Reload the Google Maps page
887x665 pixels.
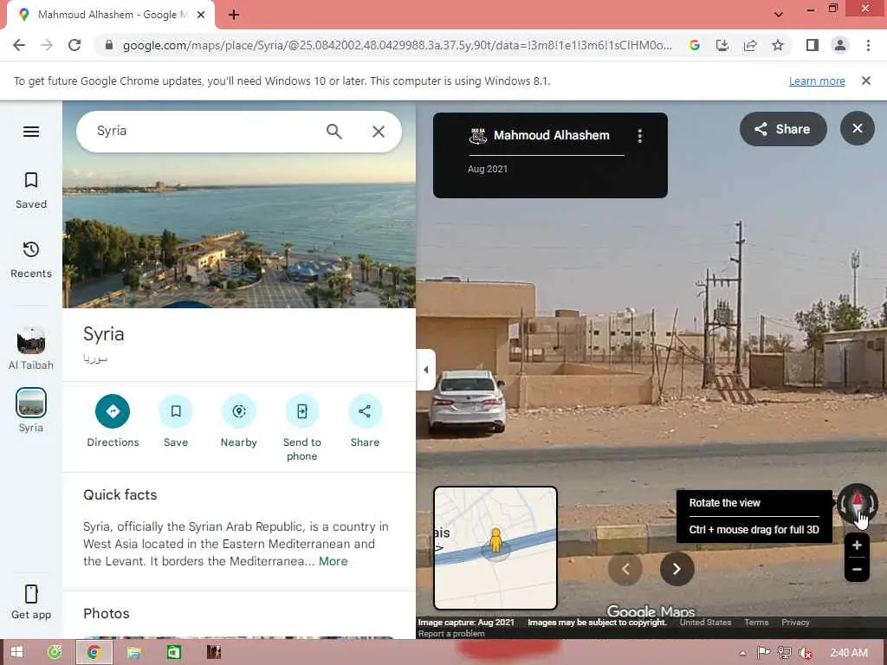(74, 45)
